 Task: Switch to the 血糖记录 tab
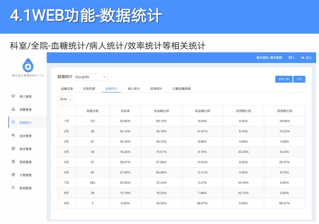67,89
